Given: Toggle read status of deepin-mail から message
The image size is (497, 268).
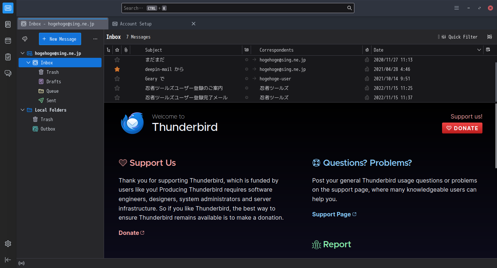Looking at the screenshot, I should (x=247, y=69).
